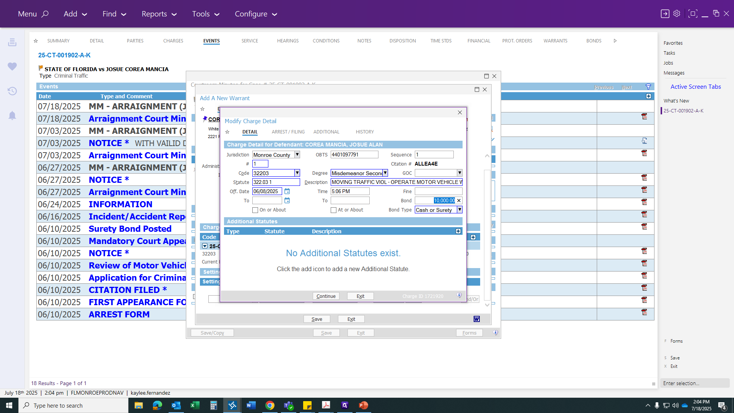This screenshot has height=413, width=734.
Task: Open Google Chrome from the taskbar
Action: 270,405
